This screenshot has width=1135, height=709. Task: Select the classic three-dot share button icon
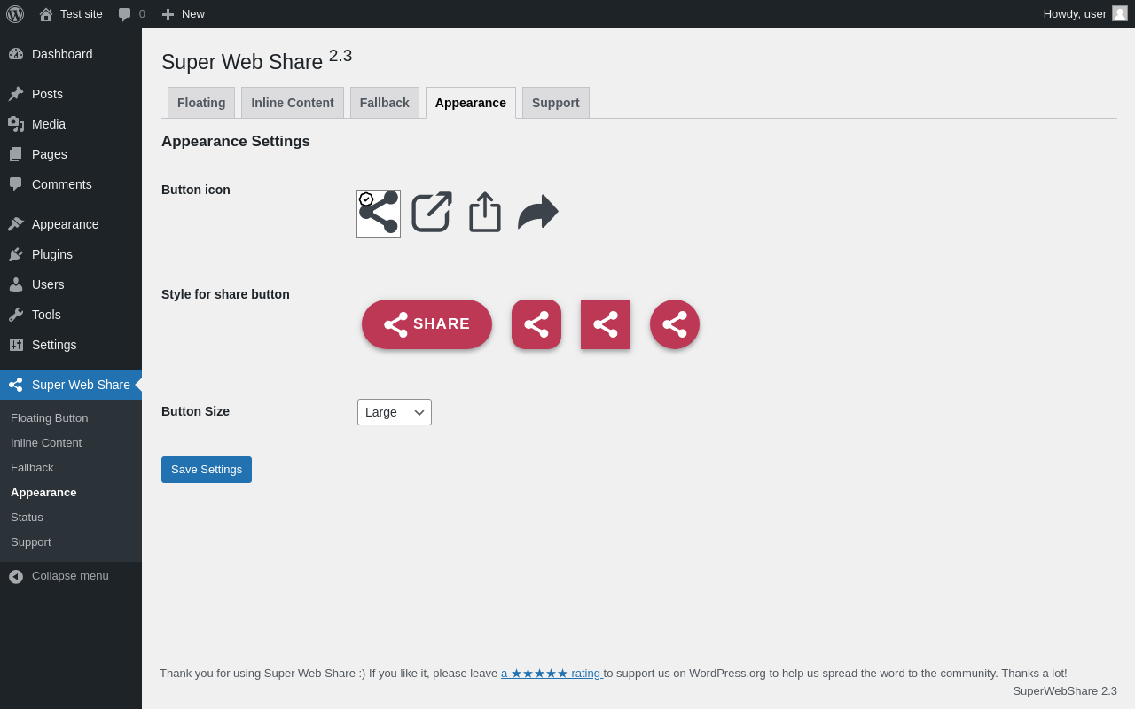(379, 214)
